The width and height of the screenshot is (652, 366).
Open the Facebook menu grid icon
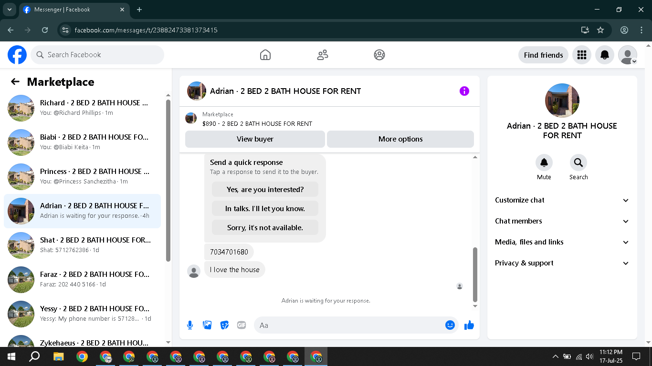(x=581, y=55)
